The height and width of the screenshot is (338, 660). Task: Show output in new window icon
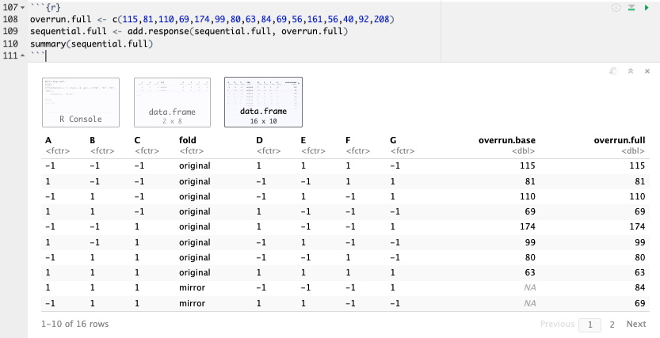point(613,71)
